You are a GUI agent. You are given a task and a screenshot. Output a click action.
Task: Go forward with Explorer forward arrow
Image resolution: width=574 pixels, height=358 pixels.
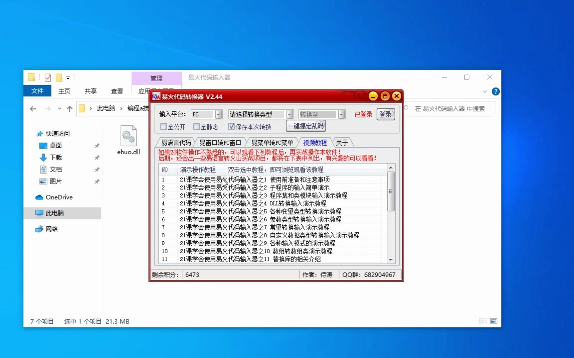point(48,109)
